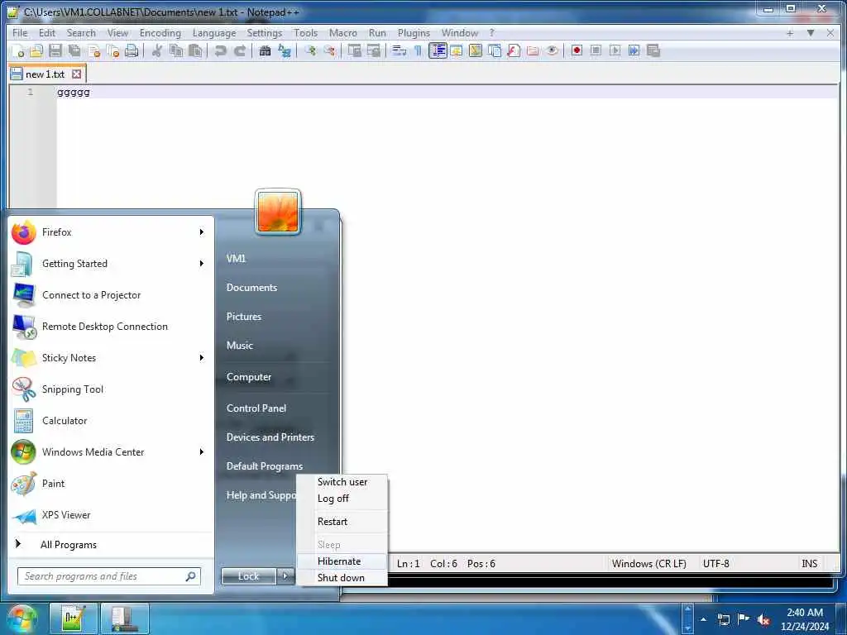This screenshot has width=847, height=635.
Task: Open Find with the binoculars icon
Action: point(265,50)
